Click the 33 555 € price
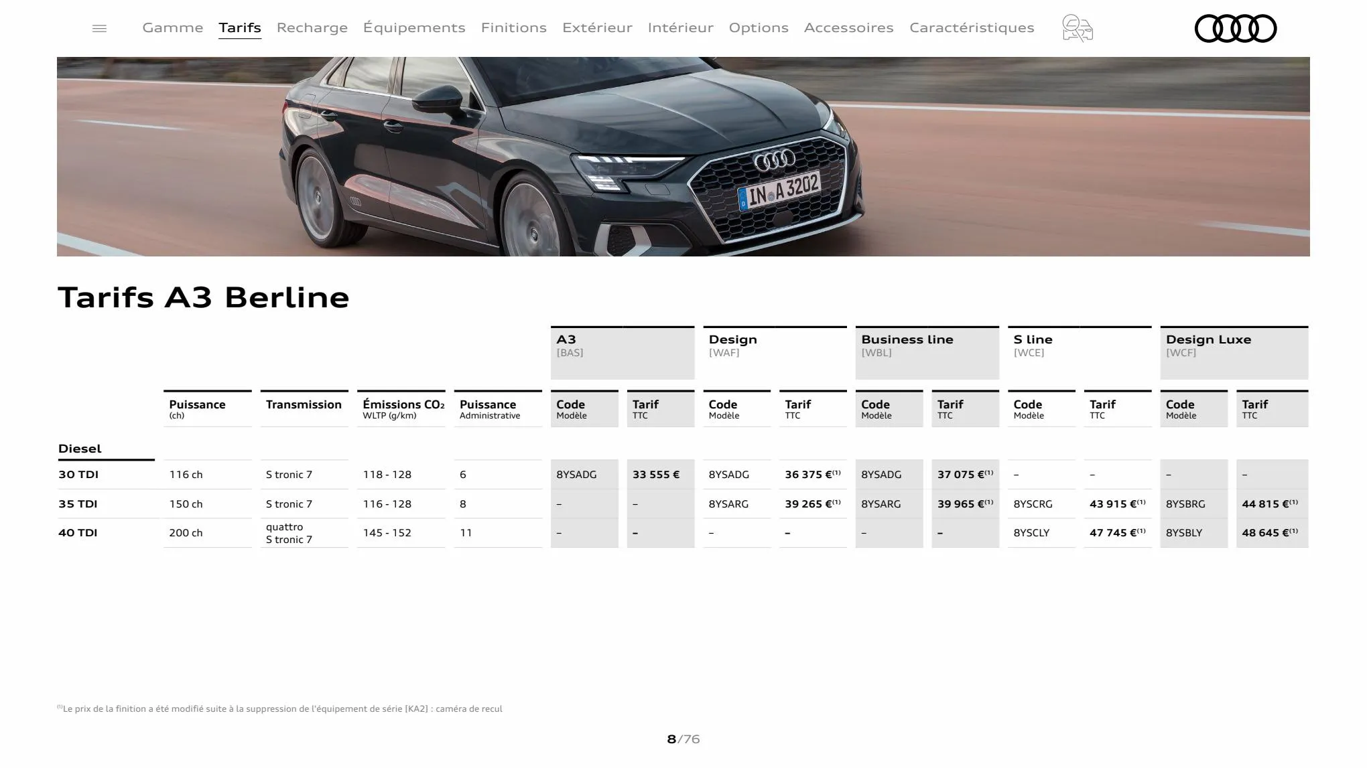Screen dimensions: 1367x768 coord(656,475)
